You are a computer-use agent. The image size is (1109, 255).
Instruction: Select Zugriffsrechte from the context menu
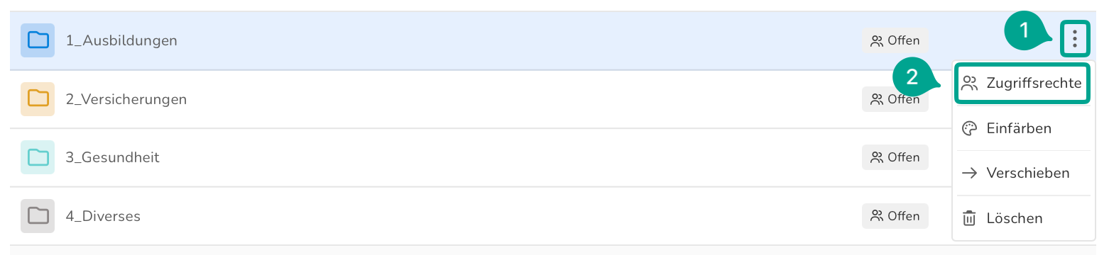(x=1022, y=84)
